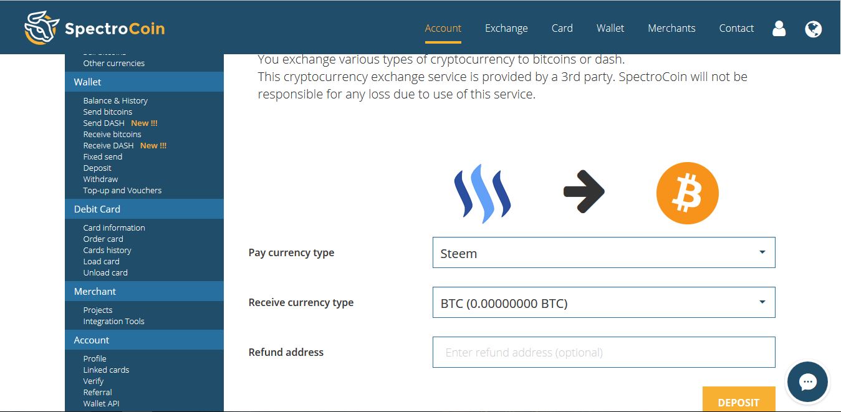Open the Load card sidebar link
The image size is (841, 412).
(102, 261)
